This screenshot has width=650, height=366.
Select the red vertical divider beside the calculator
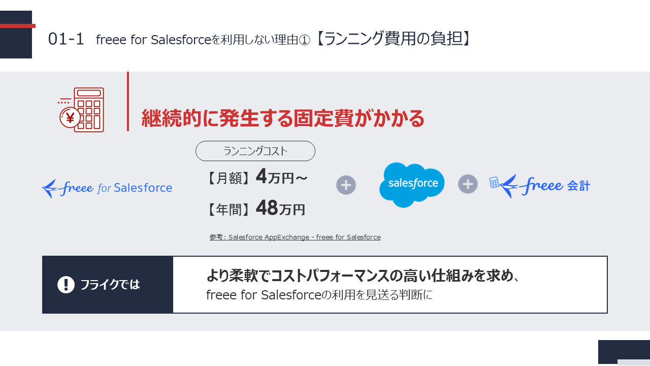click(128, 102)
